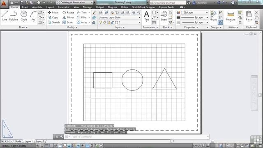Switch to the Insert ribbon tab
Viewport: 263px width, 148px height.
coord(25,7)
